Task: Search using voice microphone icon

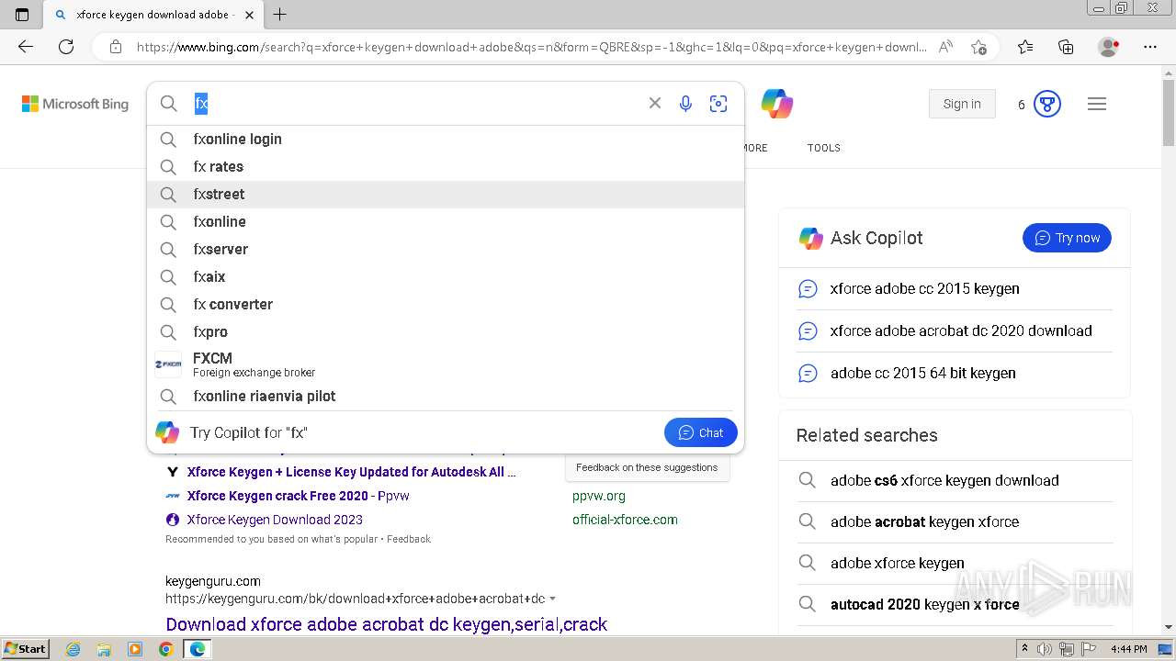Action: (x=685, y=104)
